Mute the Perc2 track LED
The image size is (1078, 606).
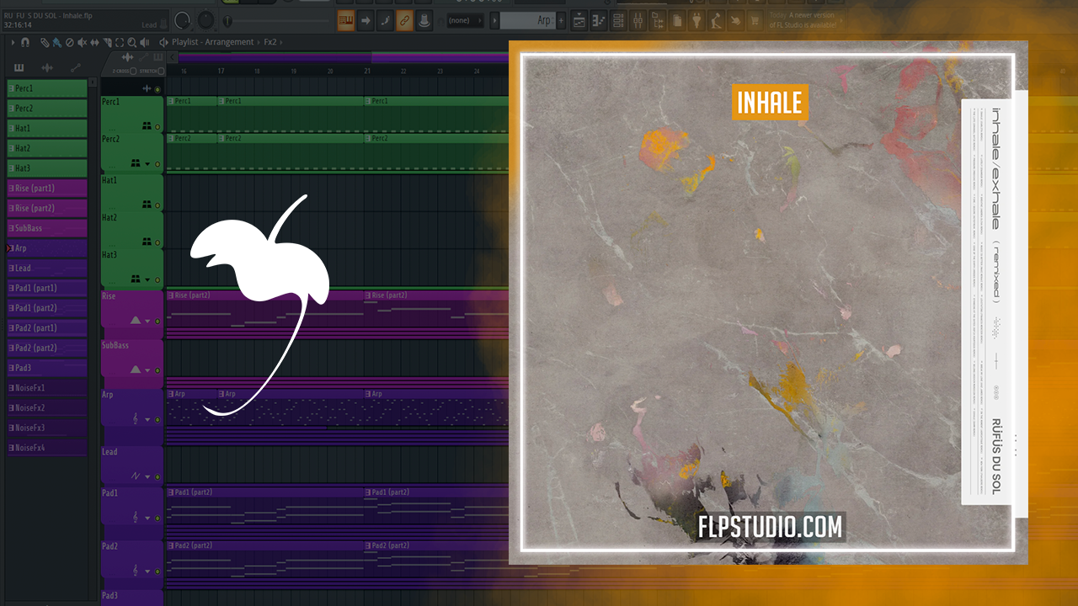(157, 164)
